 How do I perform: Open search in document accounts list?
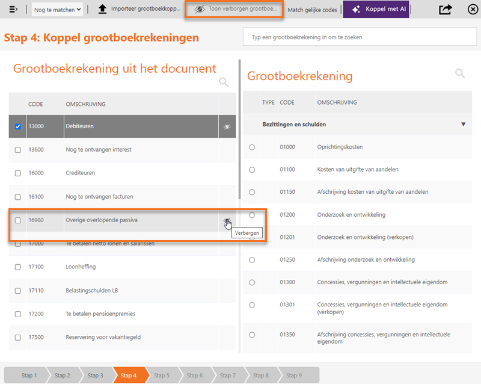(224, 82)
